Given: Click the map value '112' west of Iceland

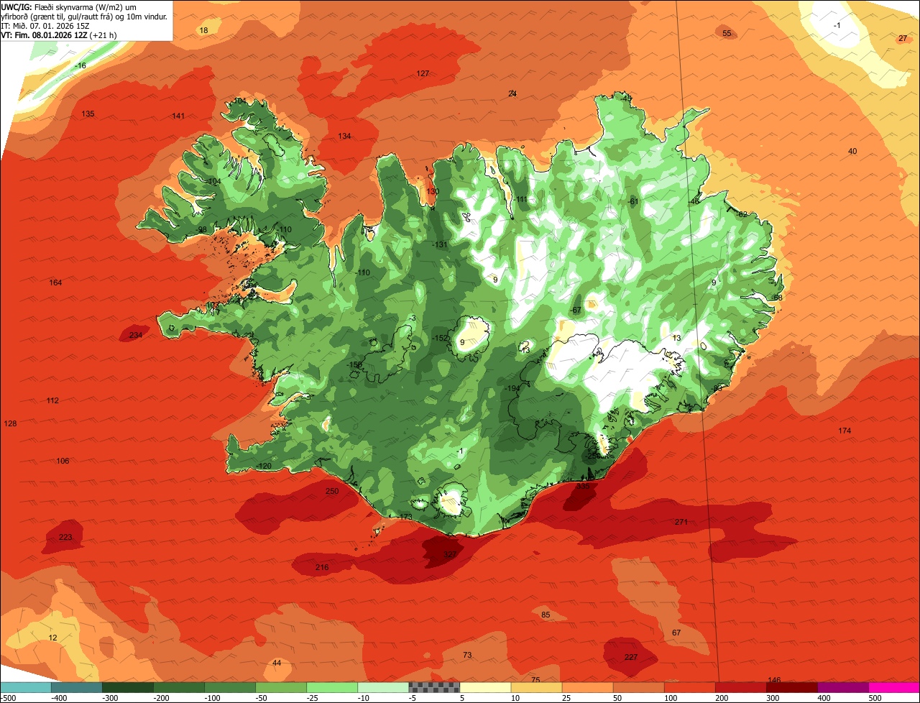Looking at the screenshot, I should 52,400.
